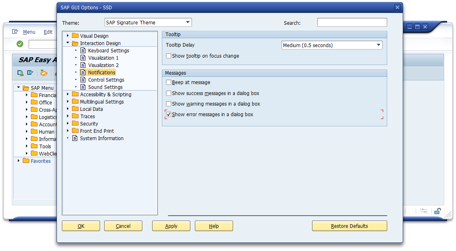Image resolution: width=456 pixels, height=251 pixels.
Task: Click the Local Data folder icon
Action: [75, 109]
